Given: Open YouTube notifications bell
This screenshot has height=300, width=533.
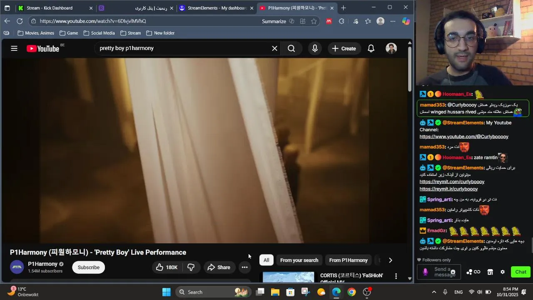Looking at the screenshot, I should (371, 49).
